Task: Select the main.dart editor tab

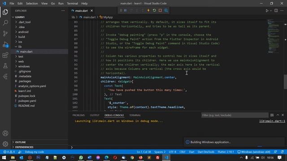Action: point(81,11)
